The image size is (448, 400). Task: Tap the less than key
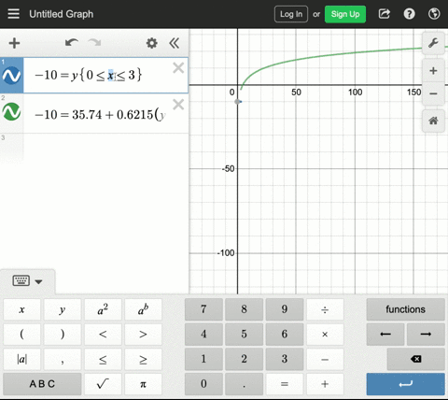tap(103, 334)
